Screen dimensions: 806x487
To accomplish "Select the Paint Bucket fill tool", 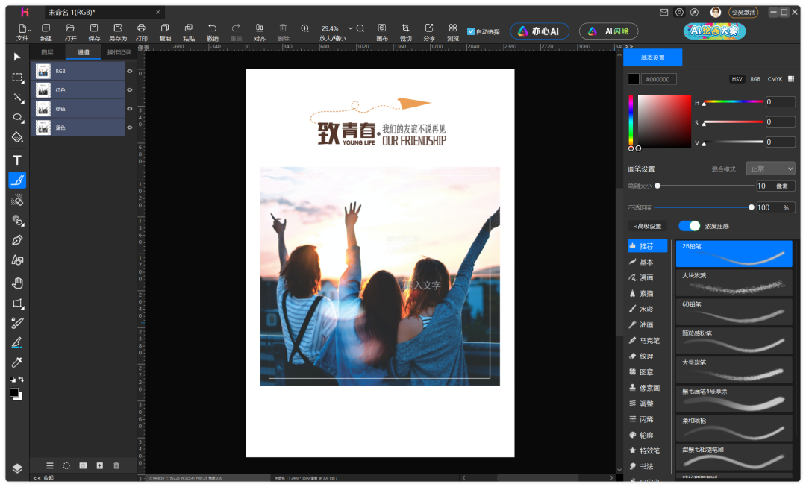I will (17, 137).
